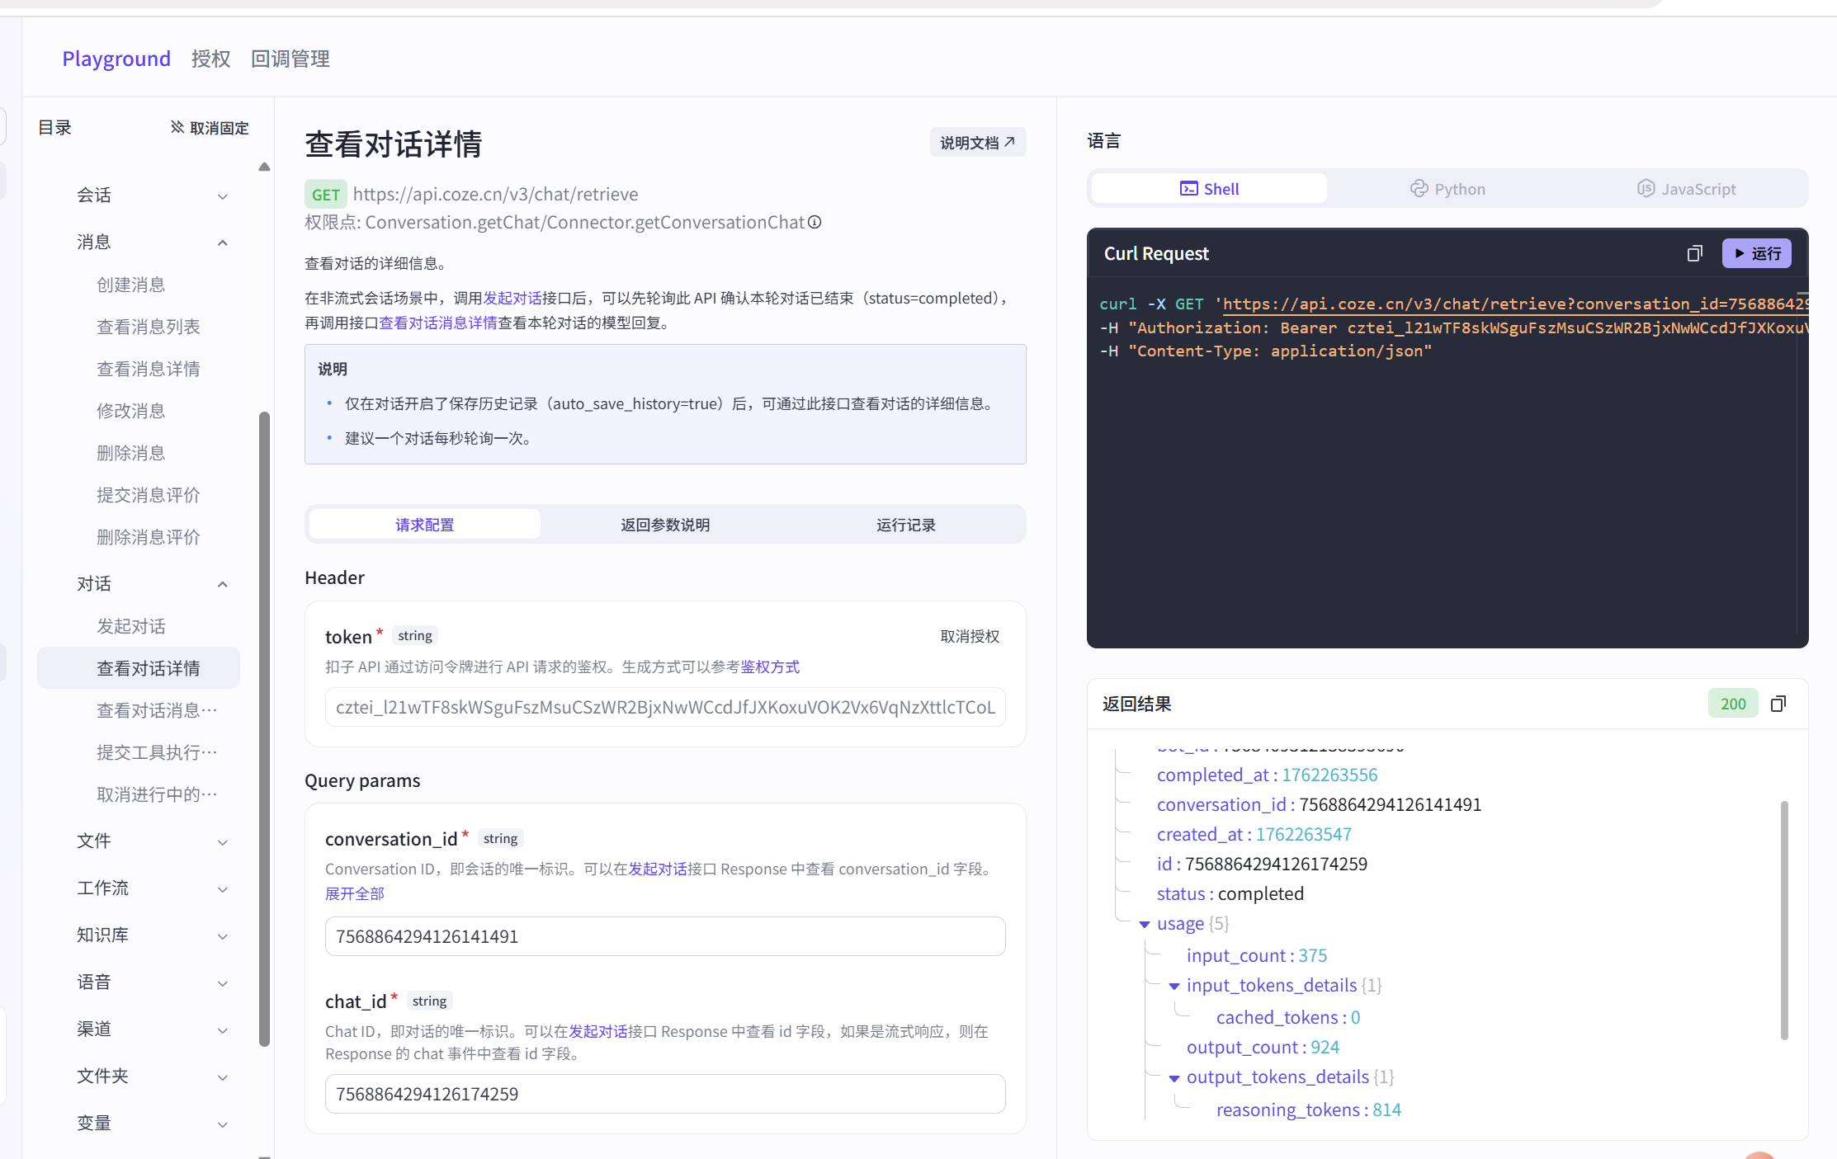Viewport: 1837px width, 1159px height.
Task: Expand the 会话 section chevron
Action: click(222, 196)
